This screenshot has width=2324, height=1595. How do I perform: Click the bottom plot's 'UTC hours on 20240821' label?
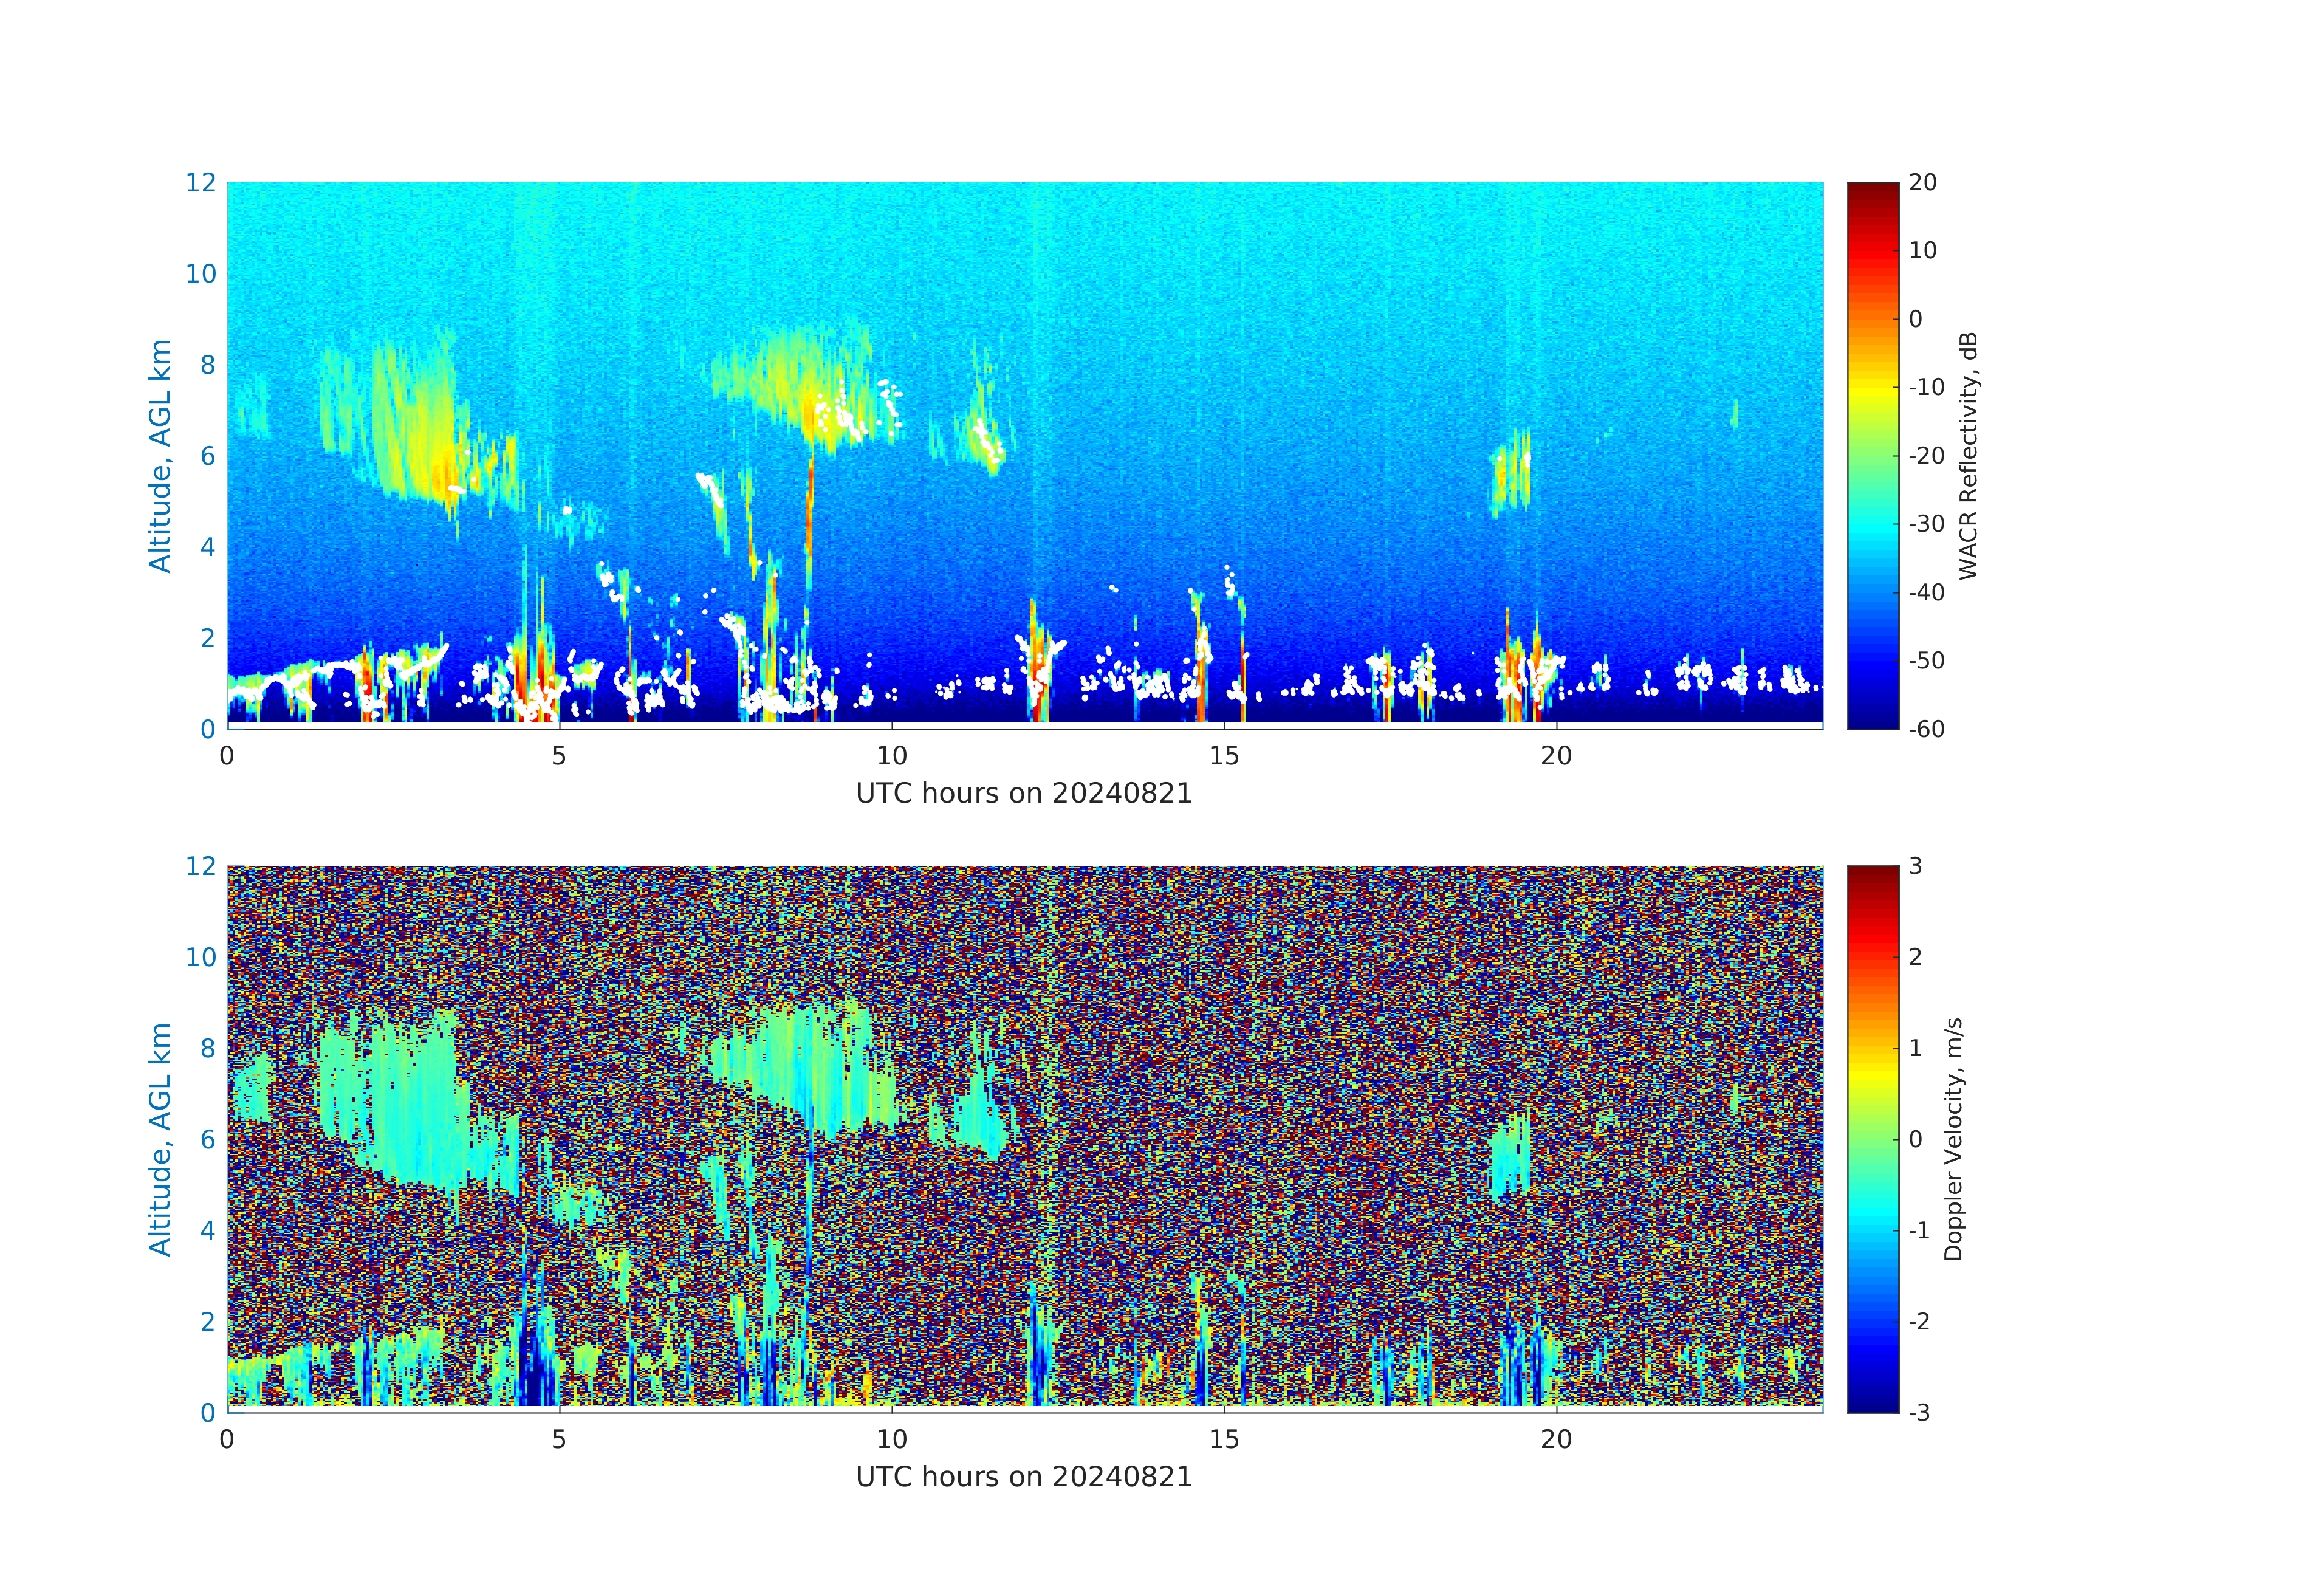1024,1477
